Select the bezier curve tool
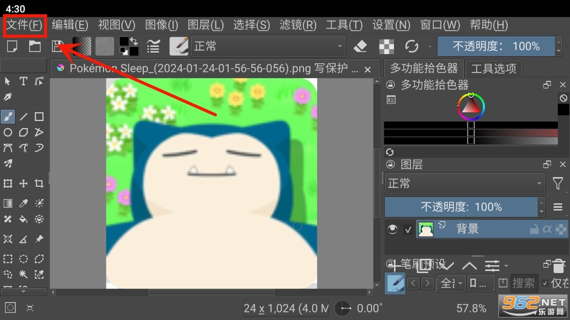 point(8,148)
